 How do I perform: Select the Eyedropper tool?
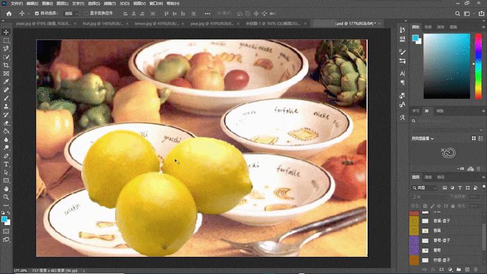(x=6, y=81)
